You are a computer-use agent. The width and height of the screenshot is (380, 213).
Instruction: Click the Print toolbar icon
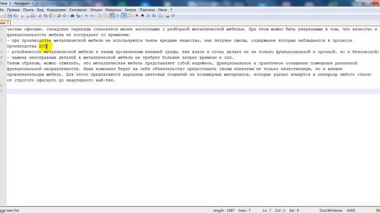(x=32, y=16)
